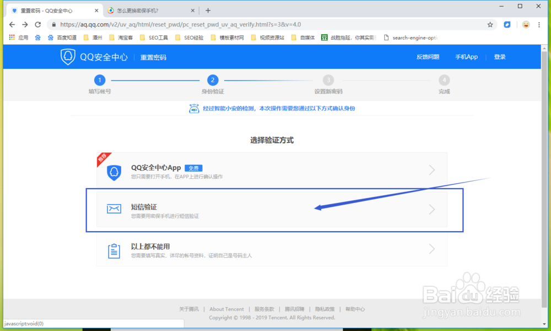551x331 pixels.
Task: Open the search-engine-opti bookmark
Action: point(411,38)
